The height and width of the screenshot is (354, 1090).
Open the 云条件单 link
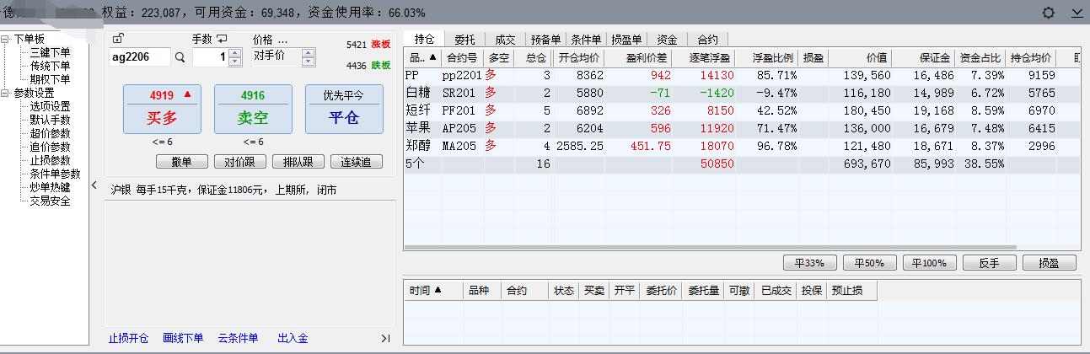coord(238,339)
